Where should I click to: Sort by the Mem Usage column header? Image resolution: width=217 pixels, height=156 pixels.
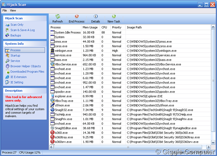[91, 28]
